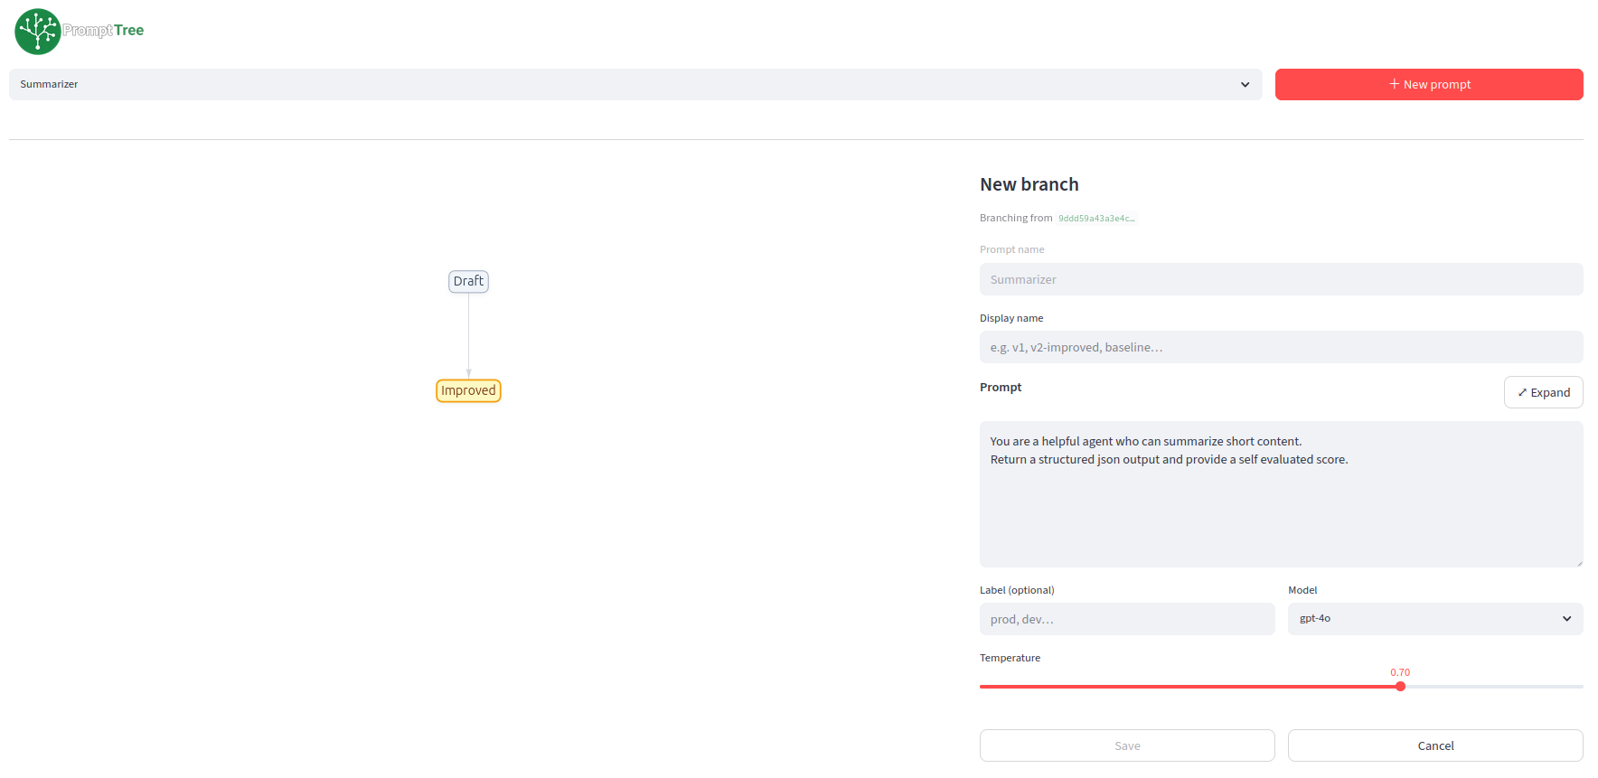The height and width of the screenshot is (778, 1598).
Task: Click the plus icon on New prompt
Action: pos(1394,84)
